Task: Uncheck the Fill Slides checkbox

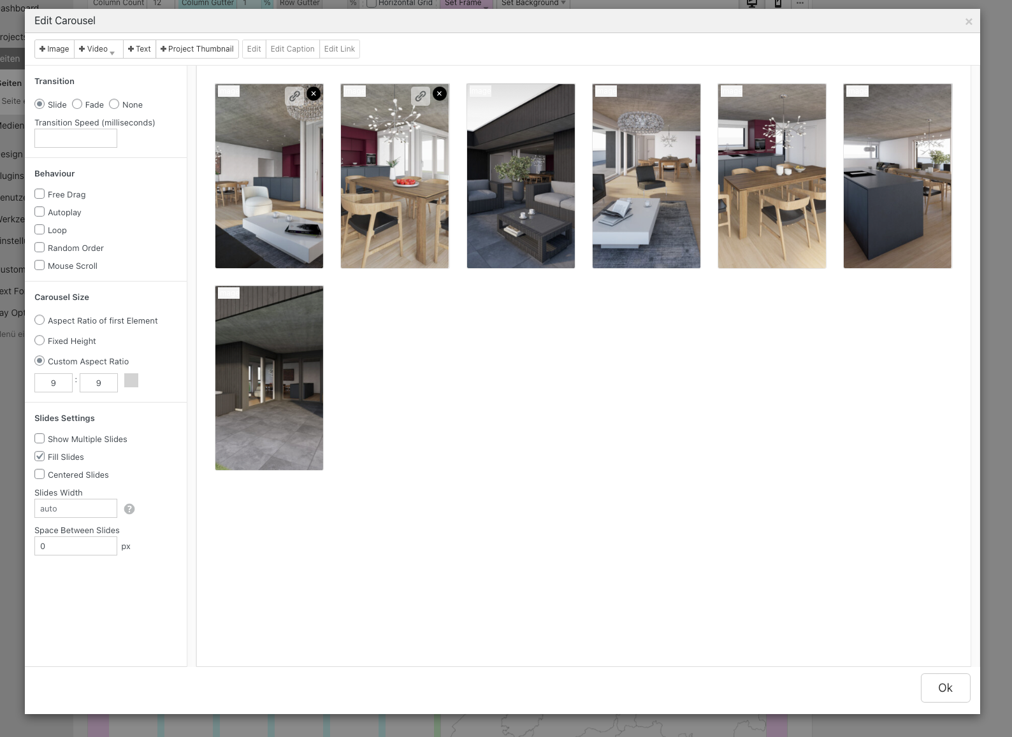Action: click(x=40, y=457)
